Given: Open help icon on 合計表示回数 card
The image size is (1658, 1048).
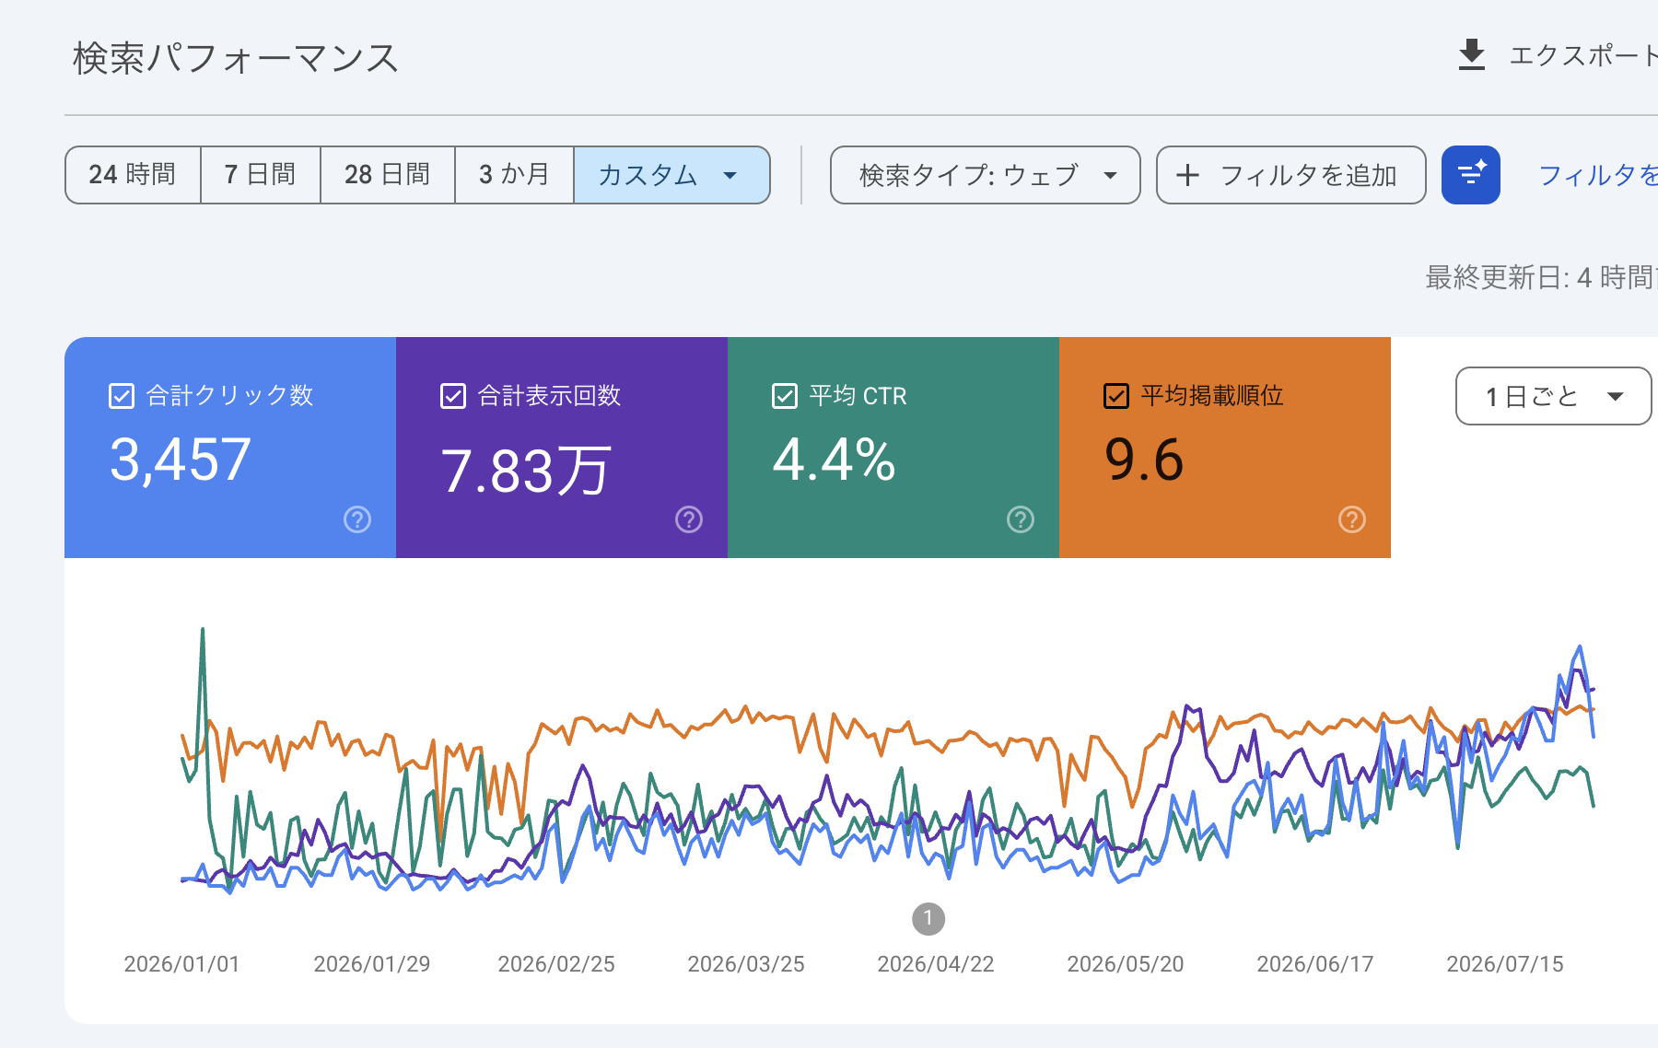Looking at the screenshot, I should click(x=689, y=519).
